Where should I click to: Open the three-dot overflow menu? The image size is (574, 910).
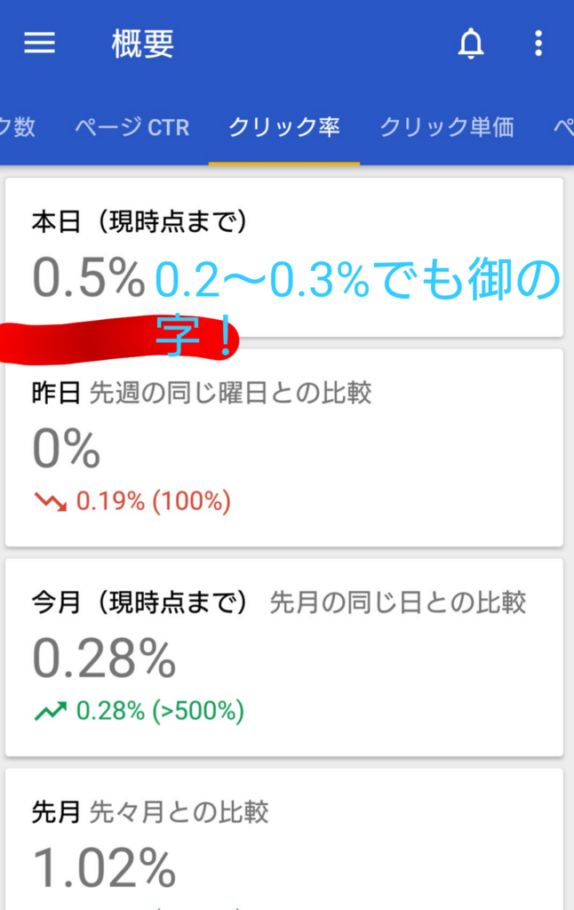point(538,44)
